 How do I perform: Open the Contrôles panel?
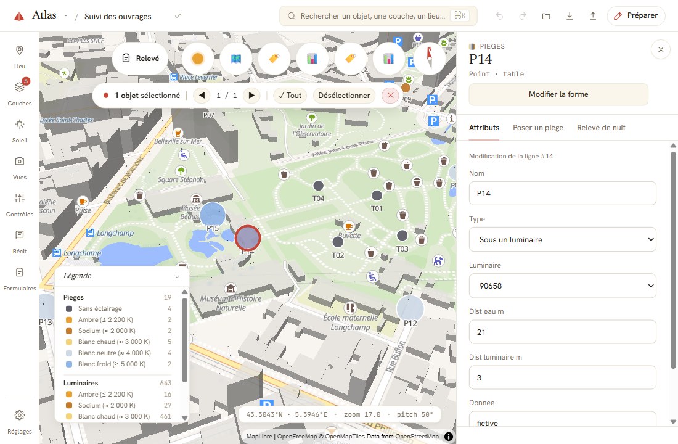coord(20,205)
